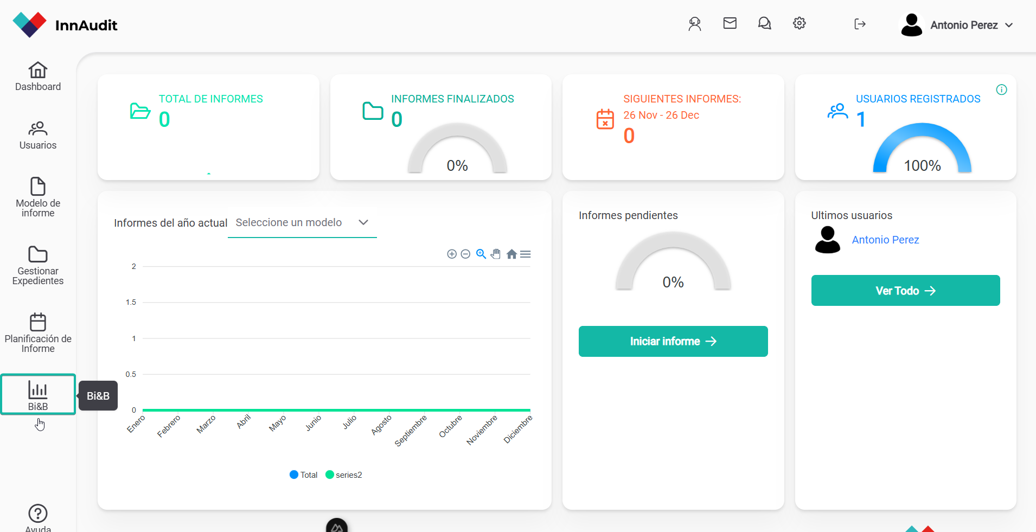Open the user profile icon in header
Image resolution: width=1036 pixels, height=532 pixels.
click(x=695, y=24)
